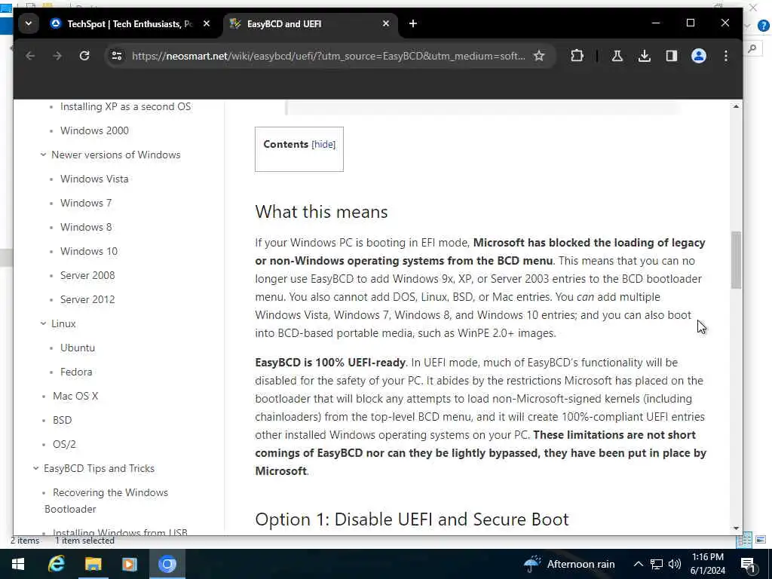Open the tab search dropdown arrow

tap(29, 23)
